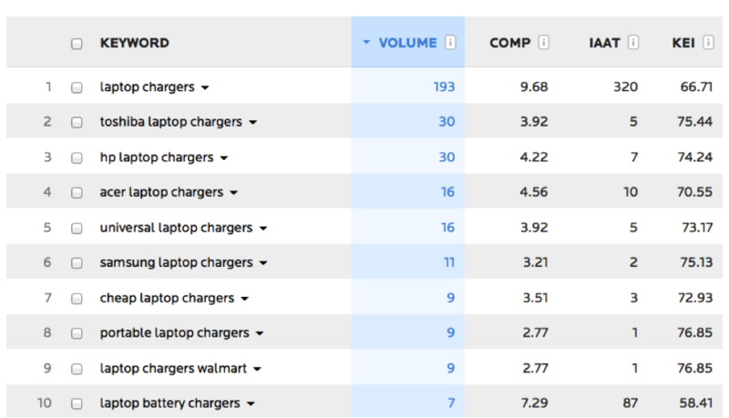The image size is (729, 418).
Task: Click the volume value 193 link
Action: (x=444, y=87)
